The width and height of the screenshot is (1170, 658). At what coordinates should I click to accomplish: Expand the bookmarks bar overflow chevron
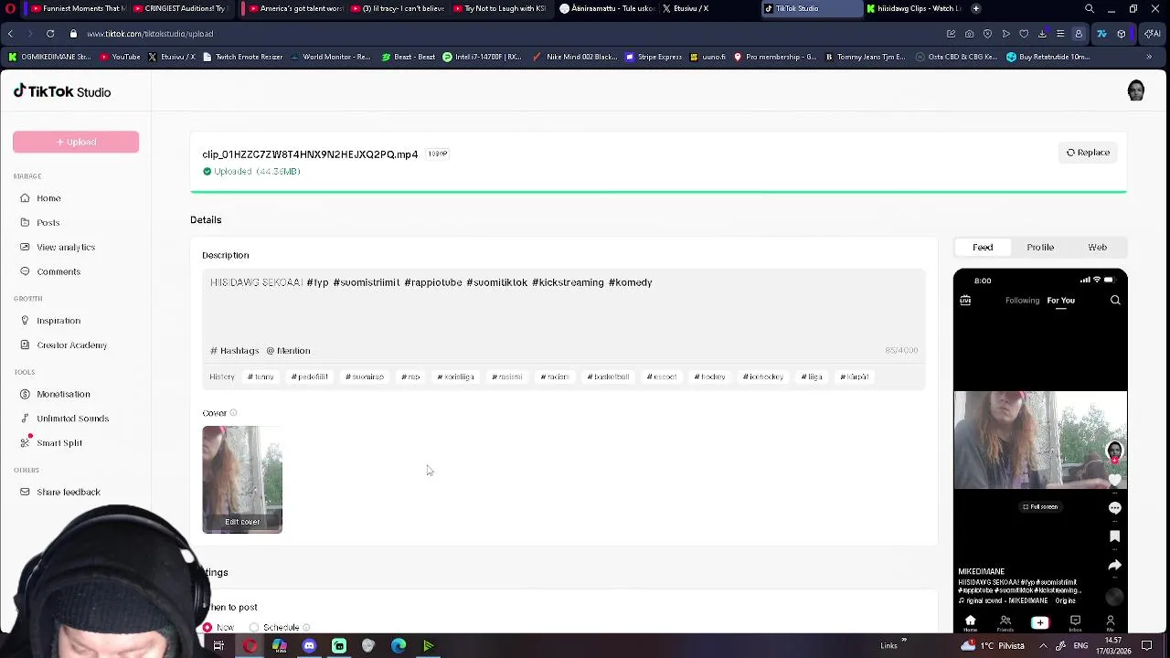(1149, 57)
